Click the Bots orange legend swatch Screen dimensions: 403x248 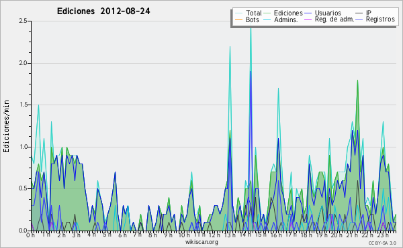(239, 19)
